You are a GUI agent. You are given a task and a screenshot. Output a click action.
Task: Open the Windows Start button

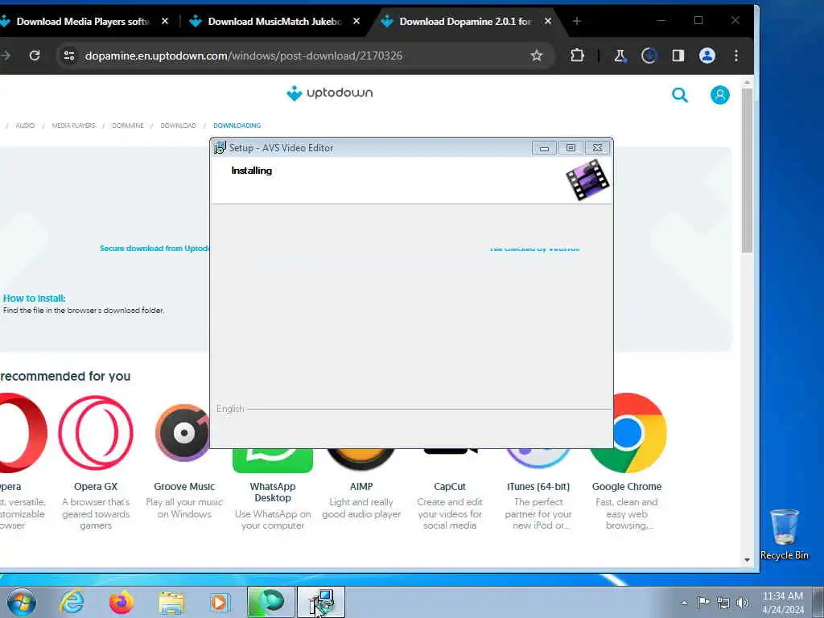point(22,602)
